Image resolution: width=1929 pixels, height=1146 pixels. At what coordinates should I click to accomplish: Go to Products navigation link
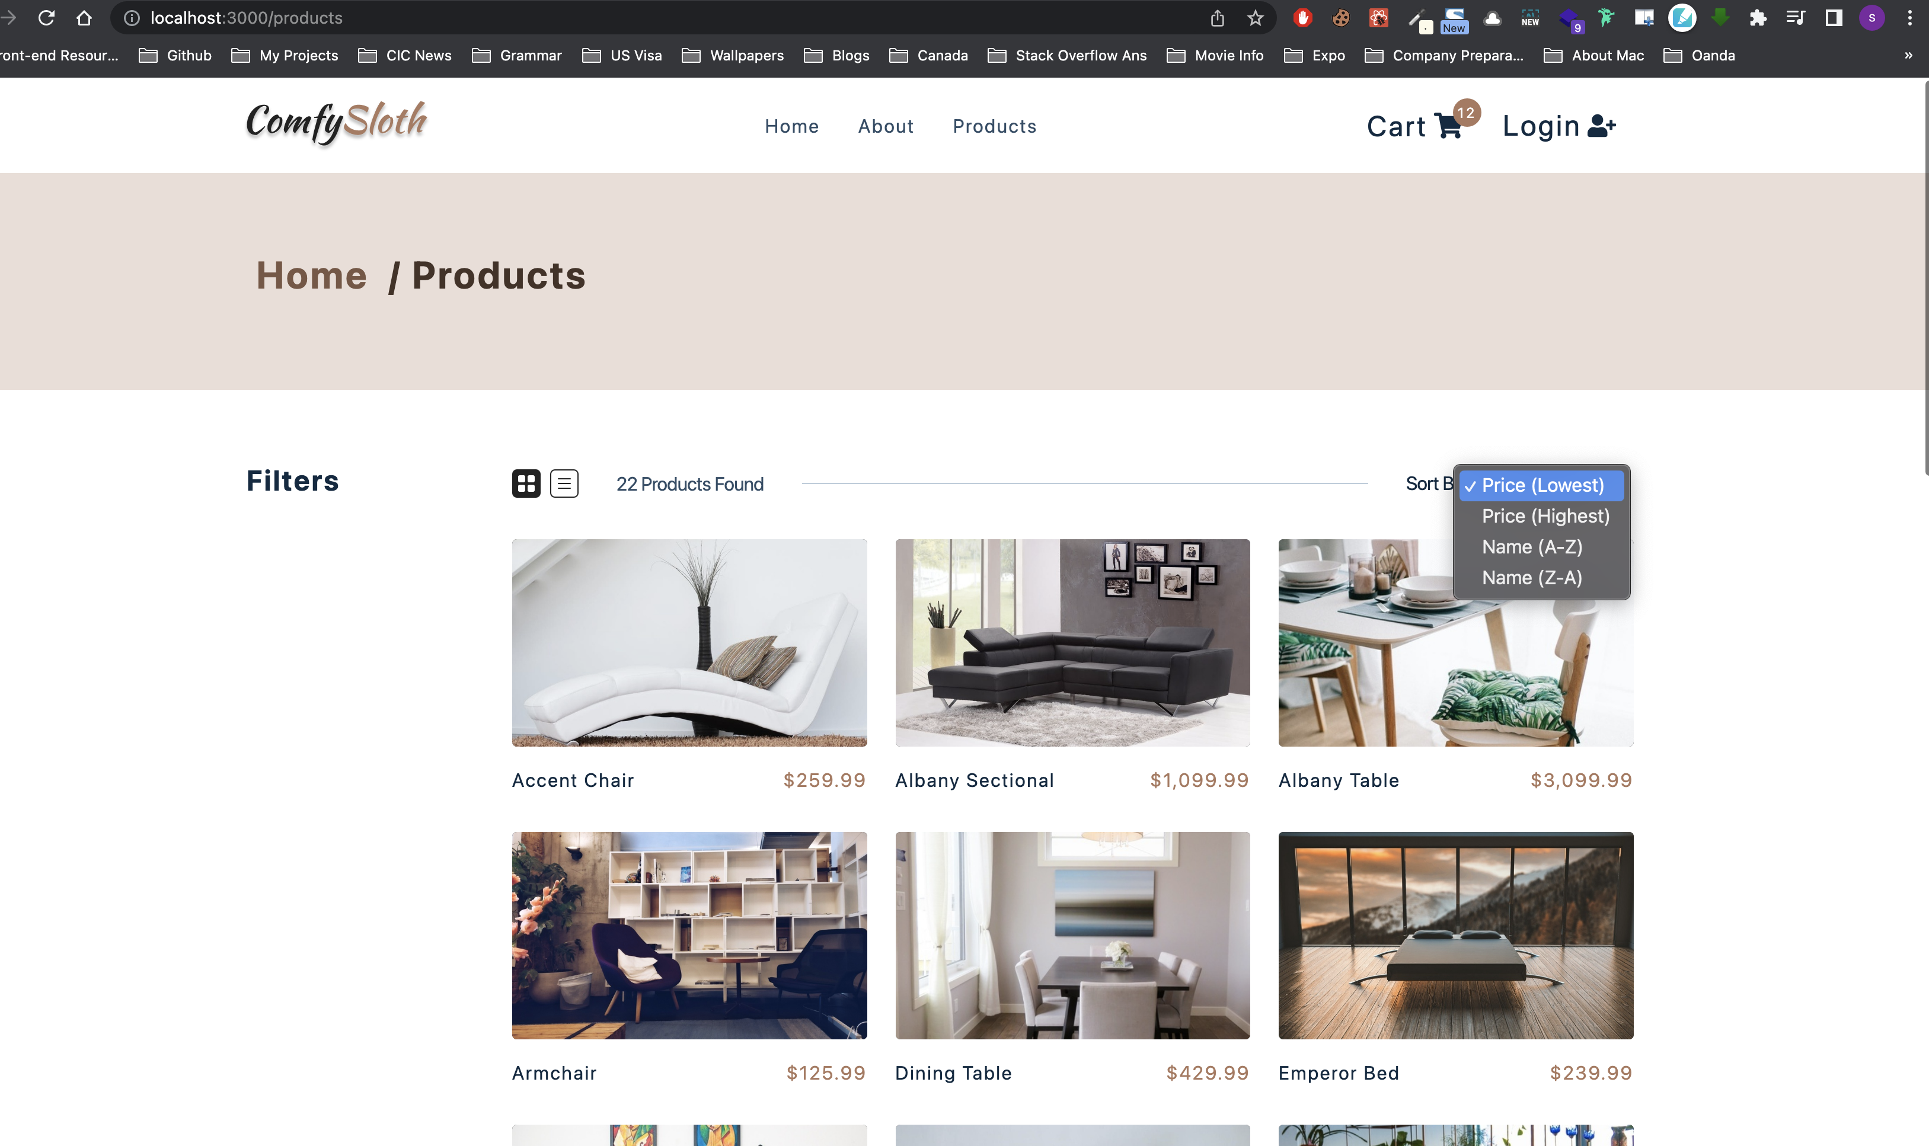click(x=994, y=126)
